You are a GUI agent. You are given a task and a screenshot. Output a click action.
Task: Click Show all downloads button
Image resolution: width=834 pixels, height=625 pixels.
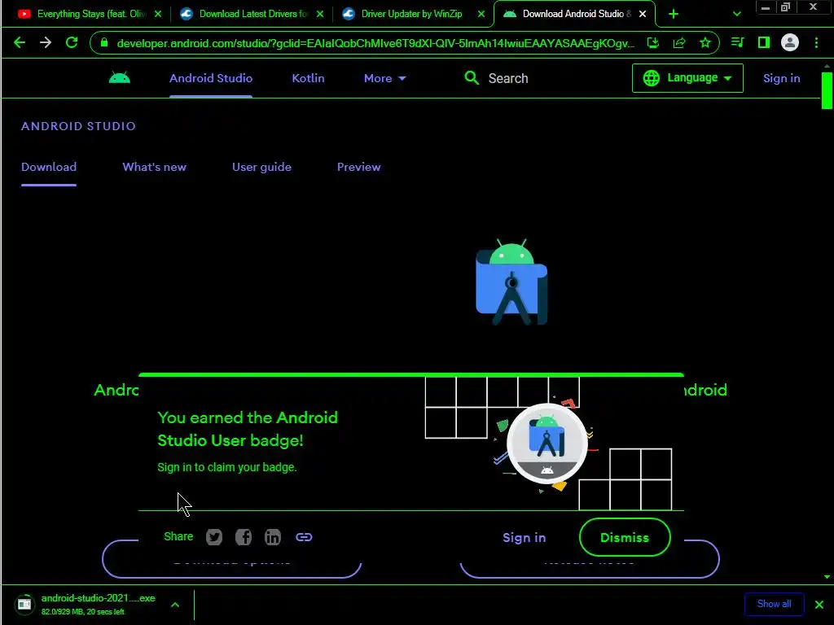[x=774, y=604]
